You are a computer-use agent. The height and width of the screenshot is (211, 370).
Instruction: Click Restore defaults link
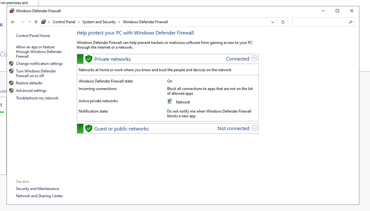(x=29, y=83)
